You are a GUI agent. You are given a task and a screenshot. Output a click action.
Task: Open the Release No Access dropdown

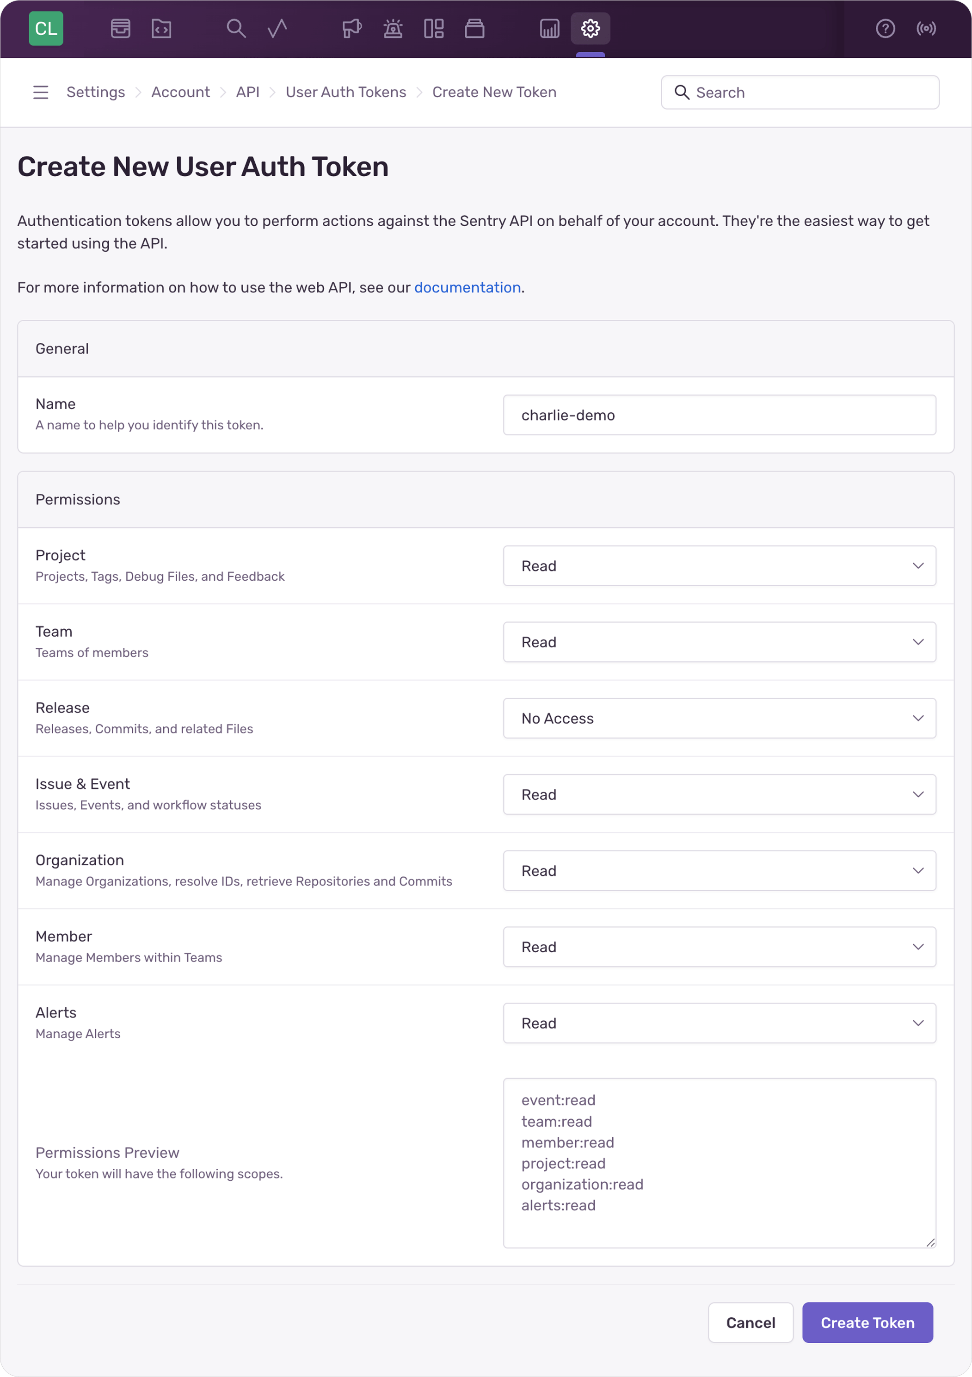pyautogui.click(x=719, y=718)
